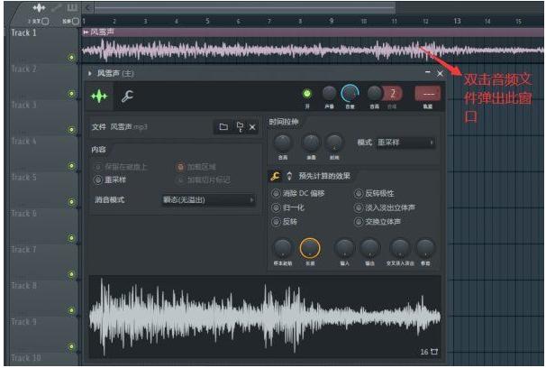The width and height of the screenshot is (546, 368).
Task: Click the middle knob under 时间拉伸
Action: coord(311,143)
